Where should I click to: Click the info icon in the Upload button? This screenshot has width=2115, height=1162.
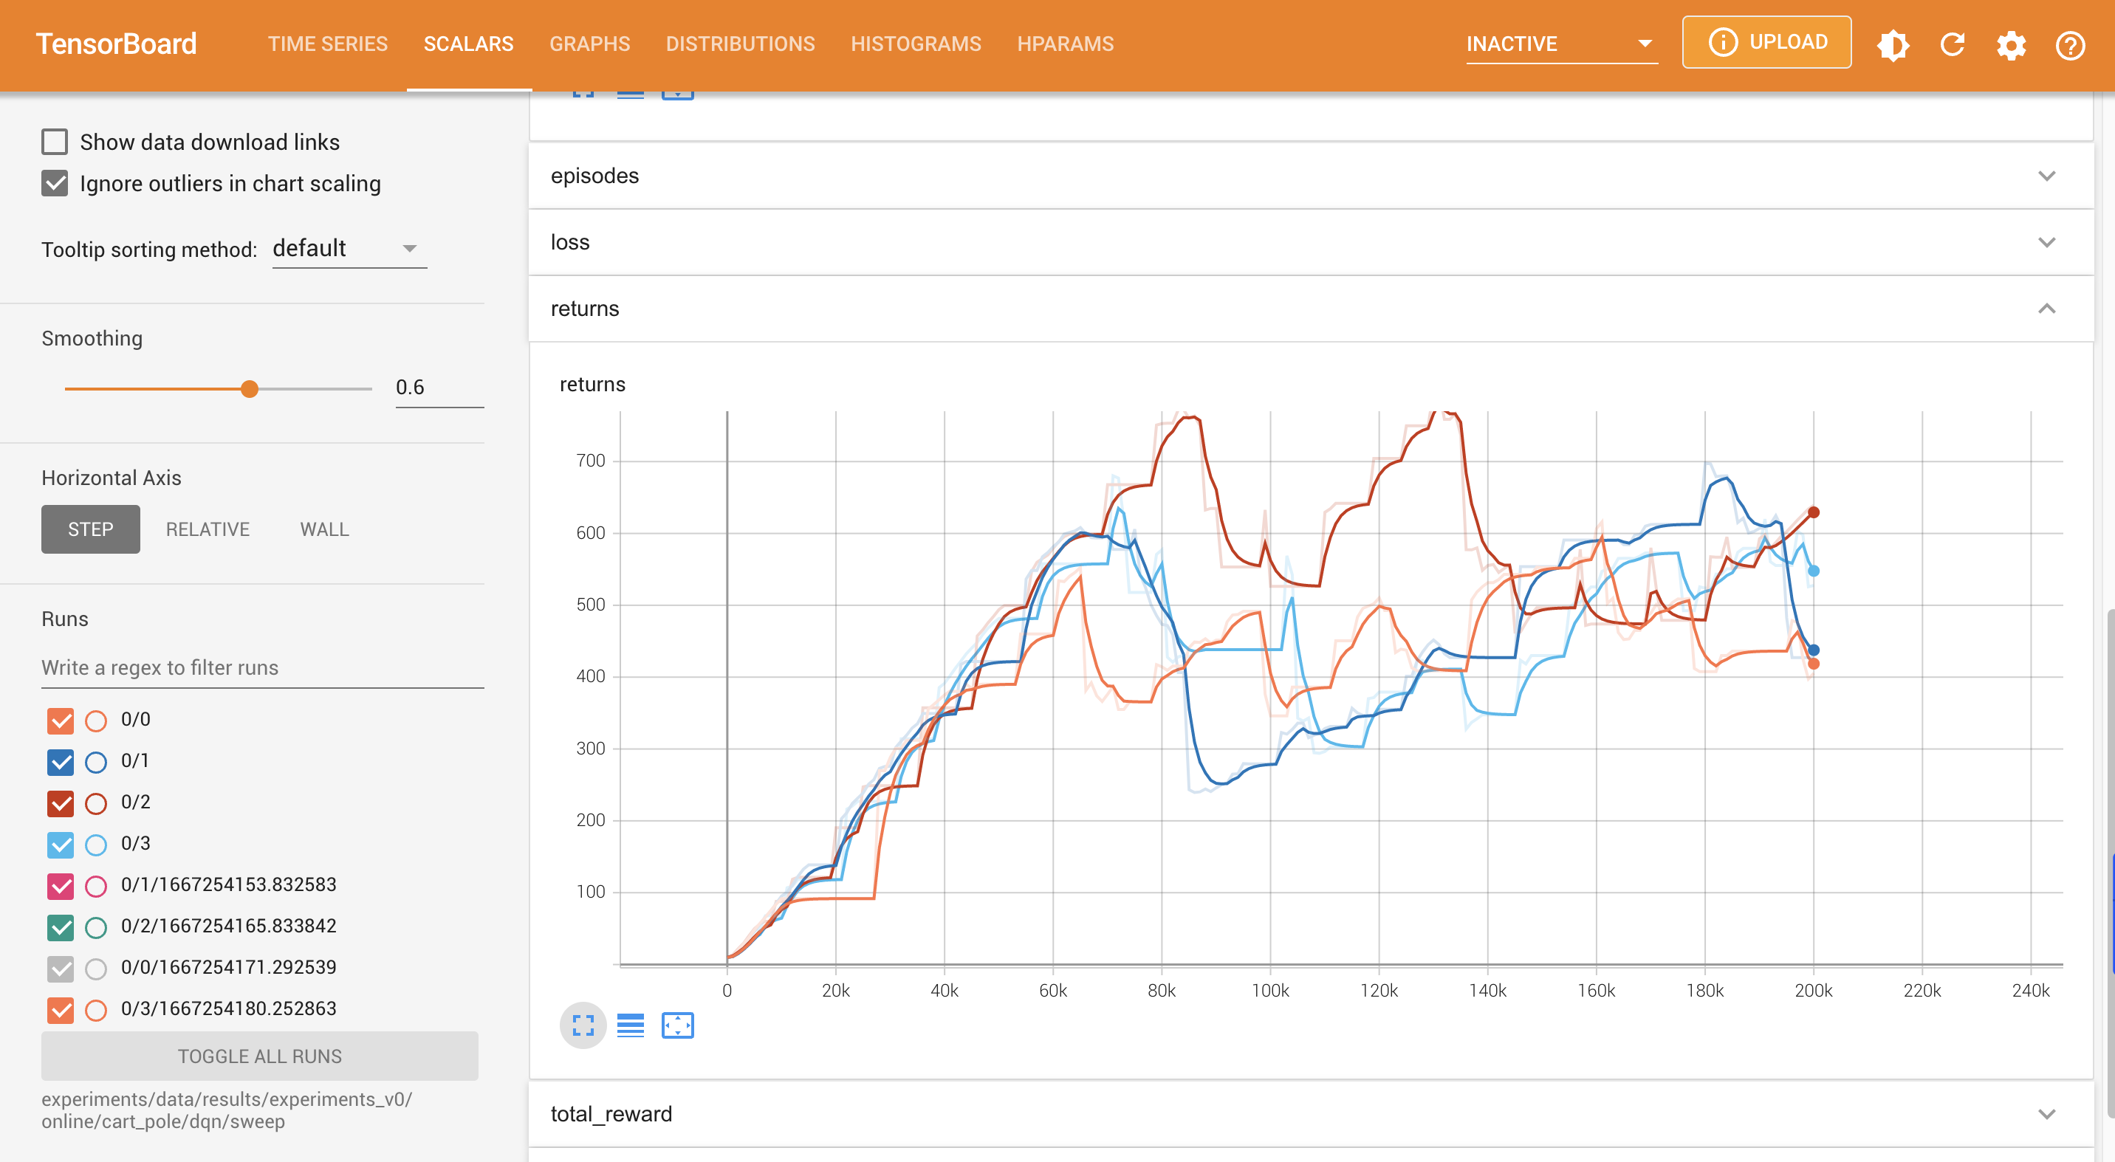(1723, 42)
